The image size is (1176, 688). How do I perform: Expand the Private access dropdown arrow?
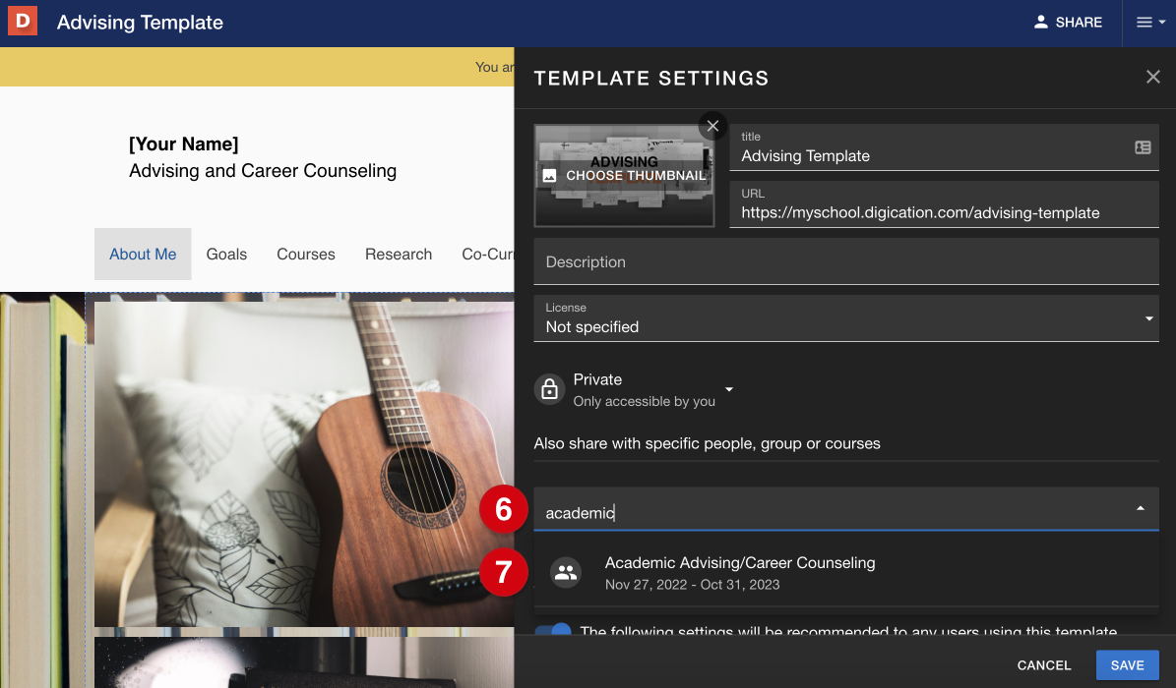tap(729, 390)
